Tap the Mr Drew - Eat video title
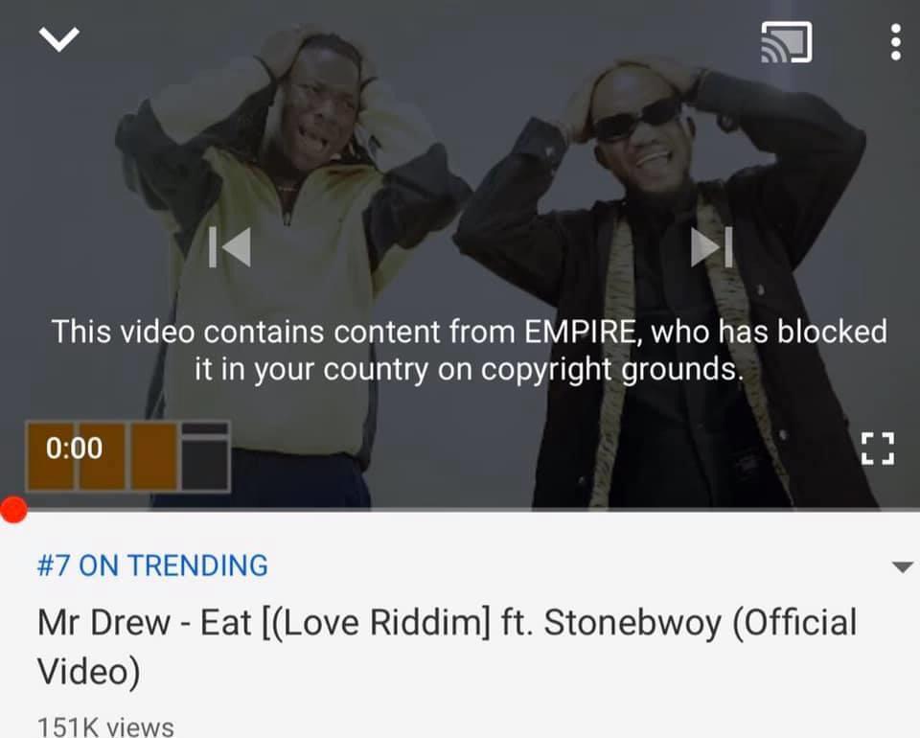This screenshot has height=738, width=920. (447, 647)
